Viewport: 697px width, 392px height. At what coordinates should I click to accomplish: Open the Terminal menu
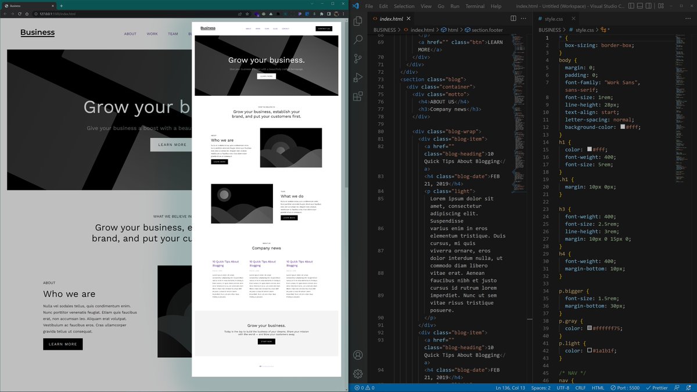pos(475,6)
